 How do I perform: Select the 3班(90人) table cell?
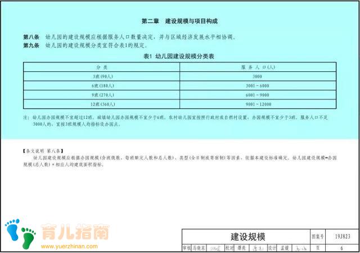(102, 76)
